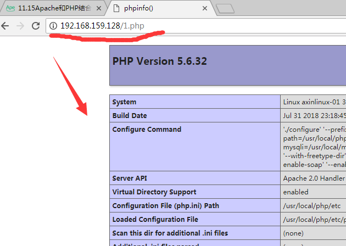Screen dimensions: 346x246
Task: Click the PHP Version 5.6.32 heading
Action: tap(159, 61)
